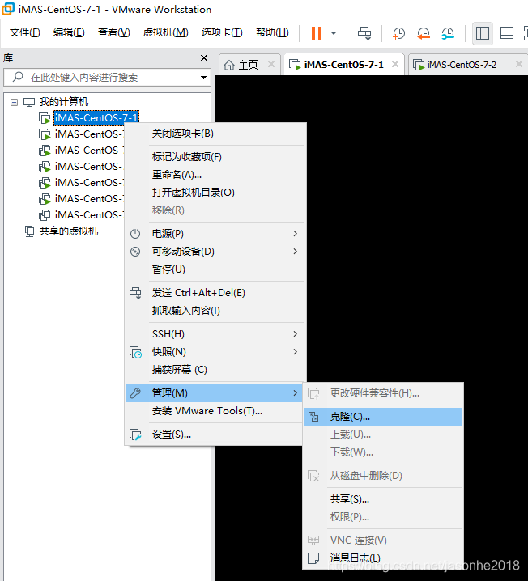Expand the 可移动设备(D) submenu
This screenshot has height=581, width=528.
pos(216,251)
